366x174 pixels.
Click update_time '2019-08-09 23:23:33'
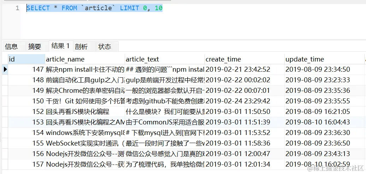tap(324, 80)
